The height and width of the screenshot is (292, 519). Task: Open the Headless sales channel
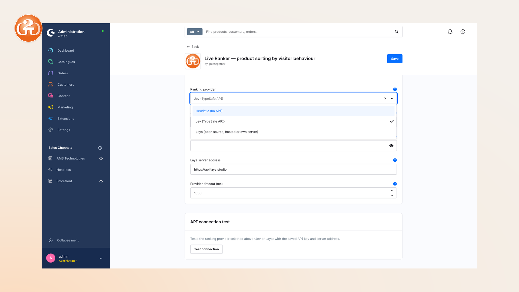[x=64, y=170]
